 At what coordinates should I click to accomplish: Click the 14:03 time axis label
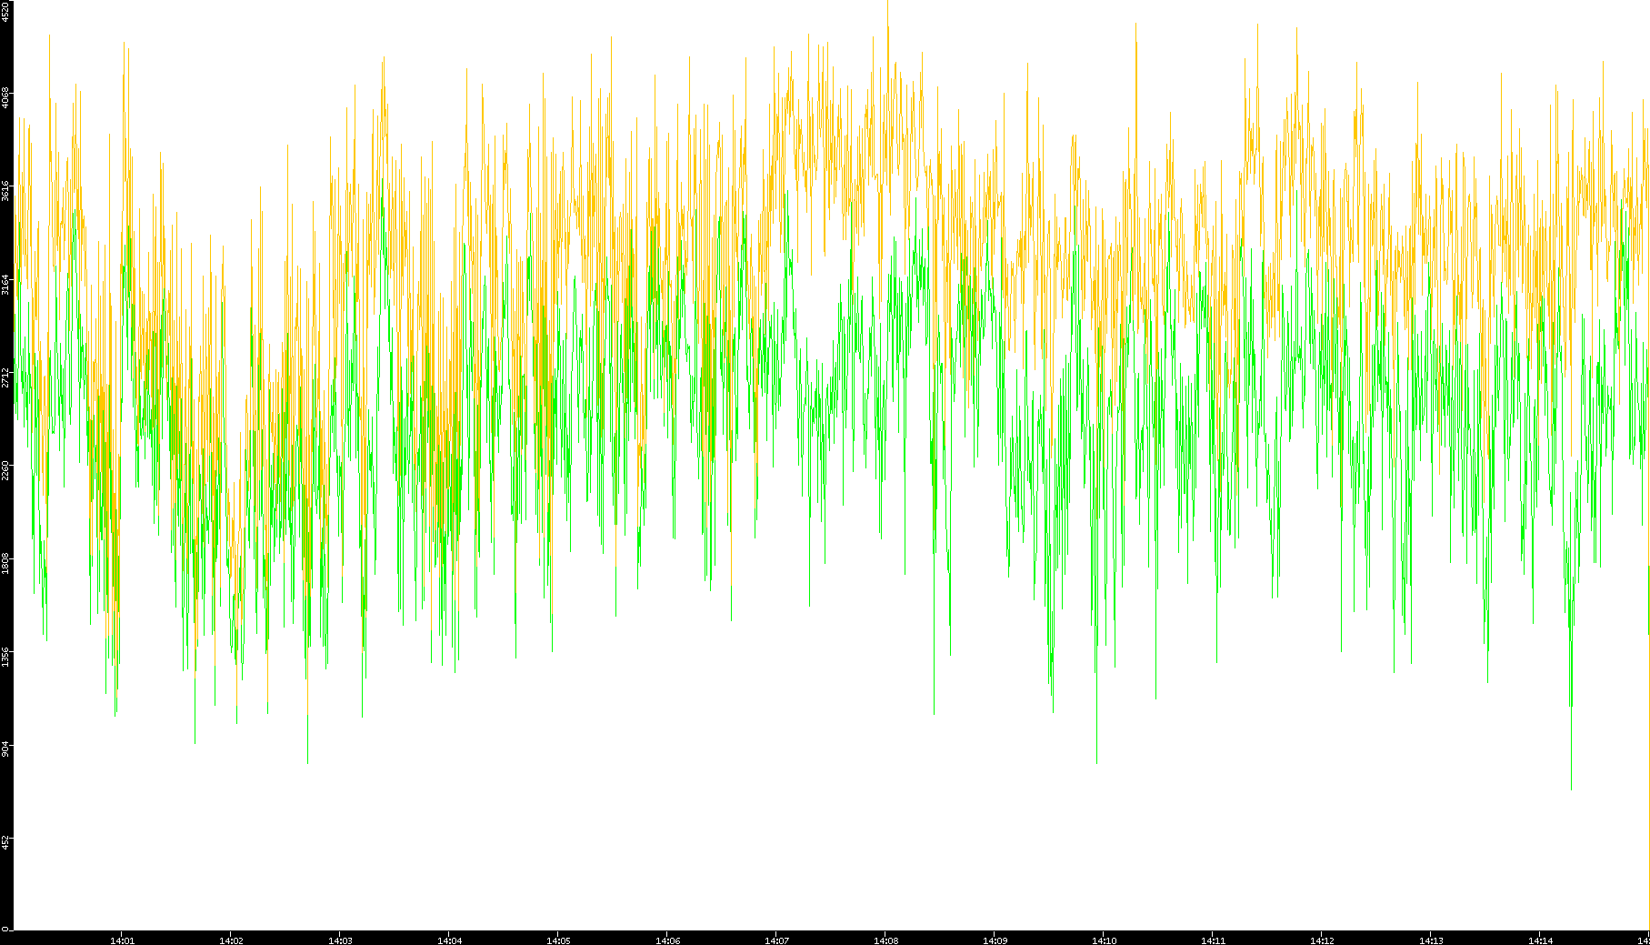point(340,940)
